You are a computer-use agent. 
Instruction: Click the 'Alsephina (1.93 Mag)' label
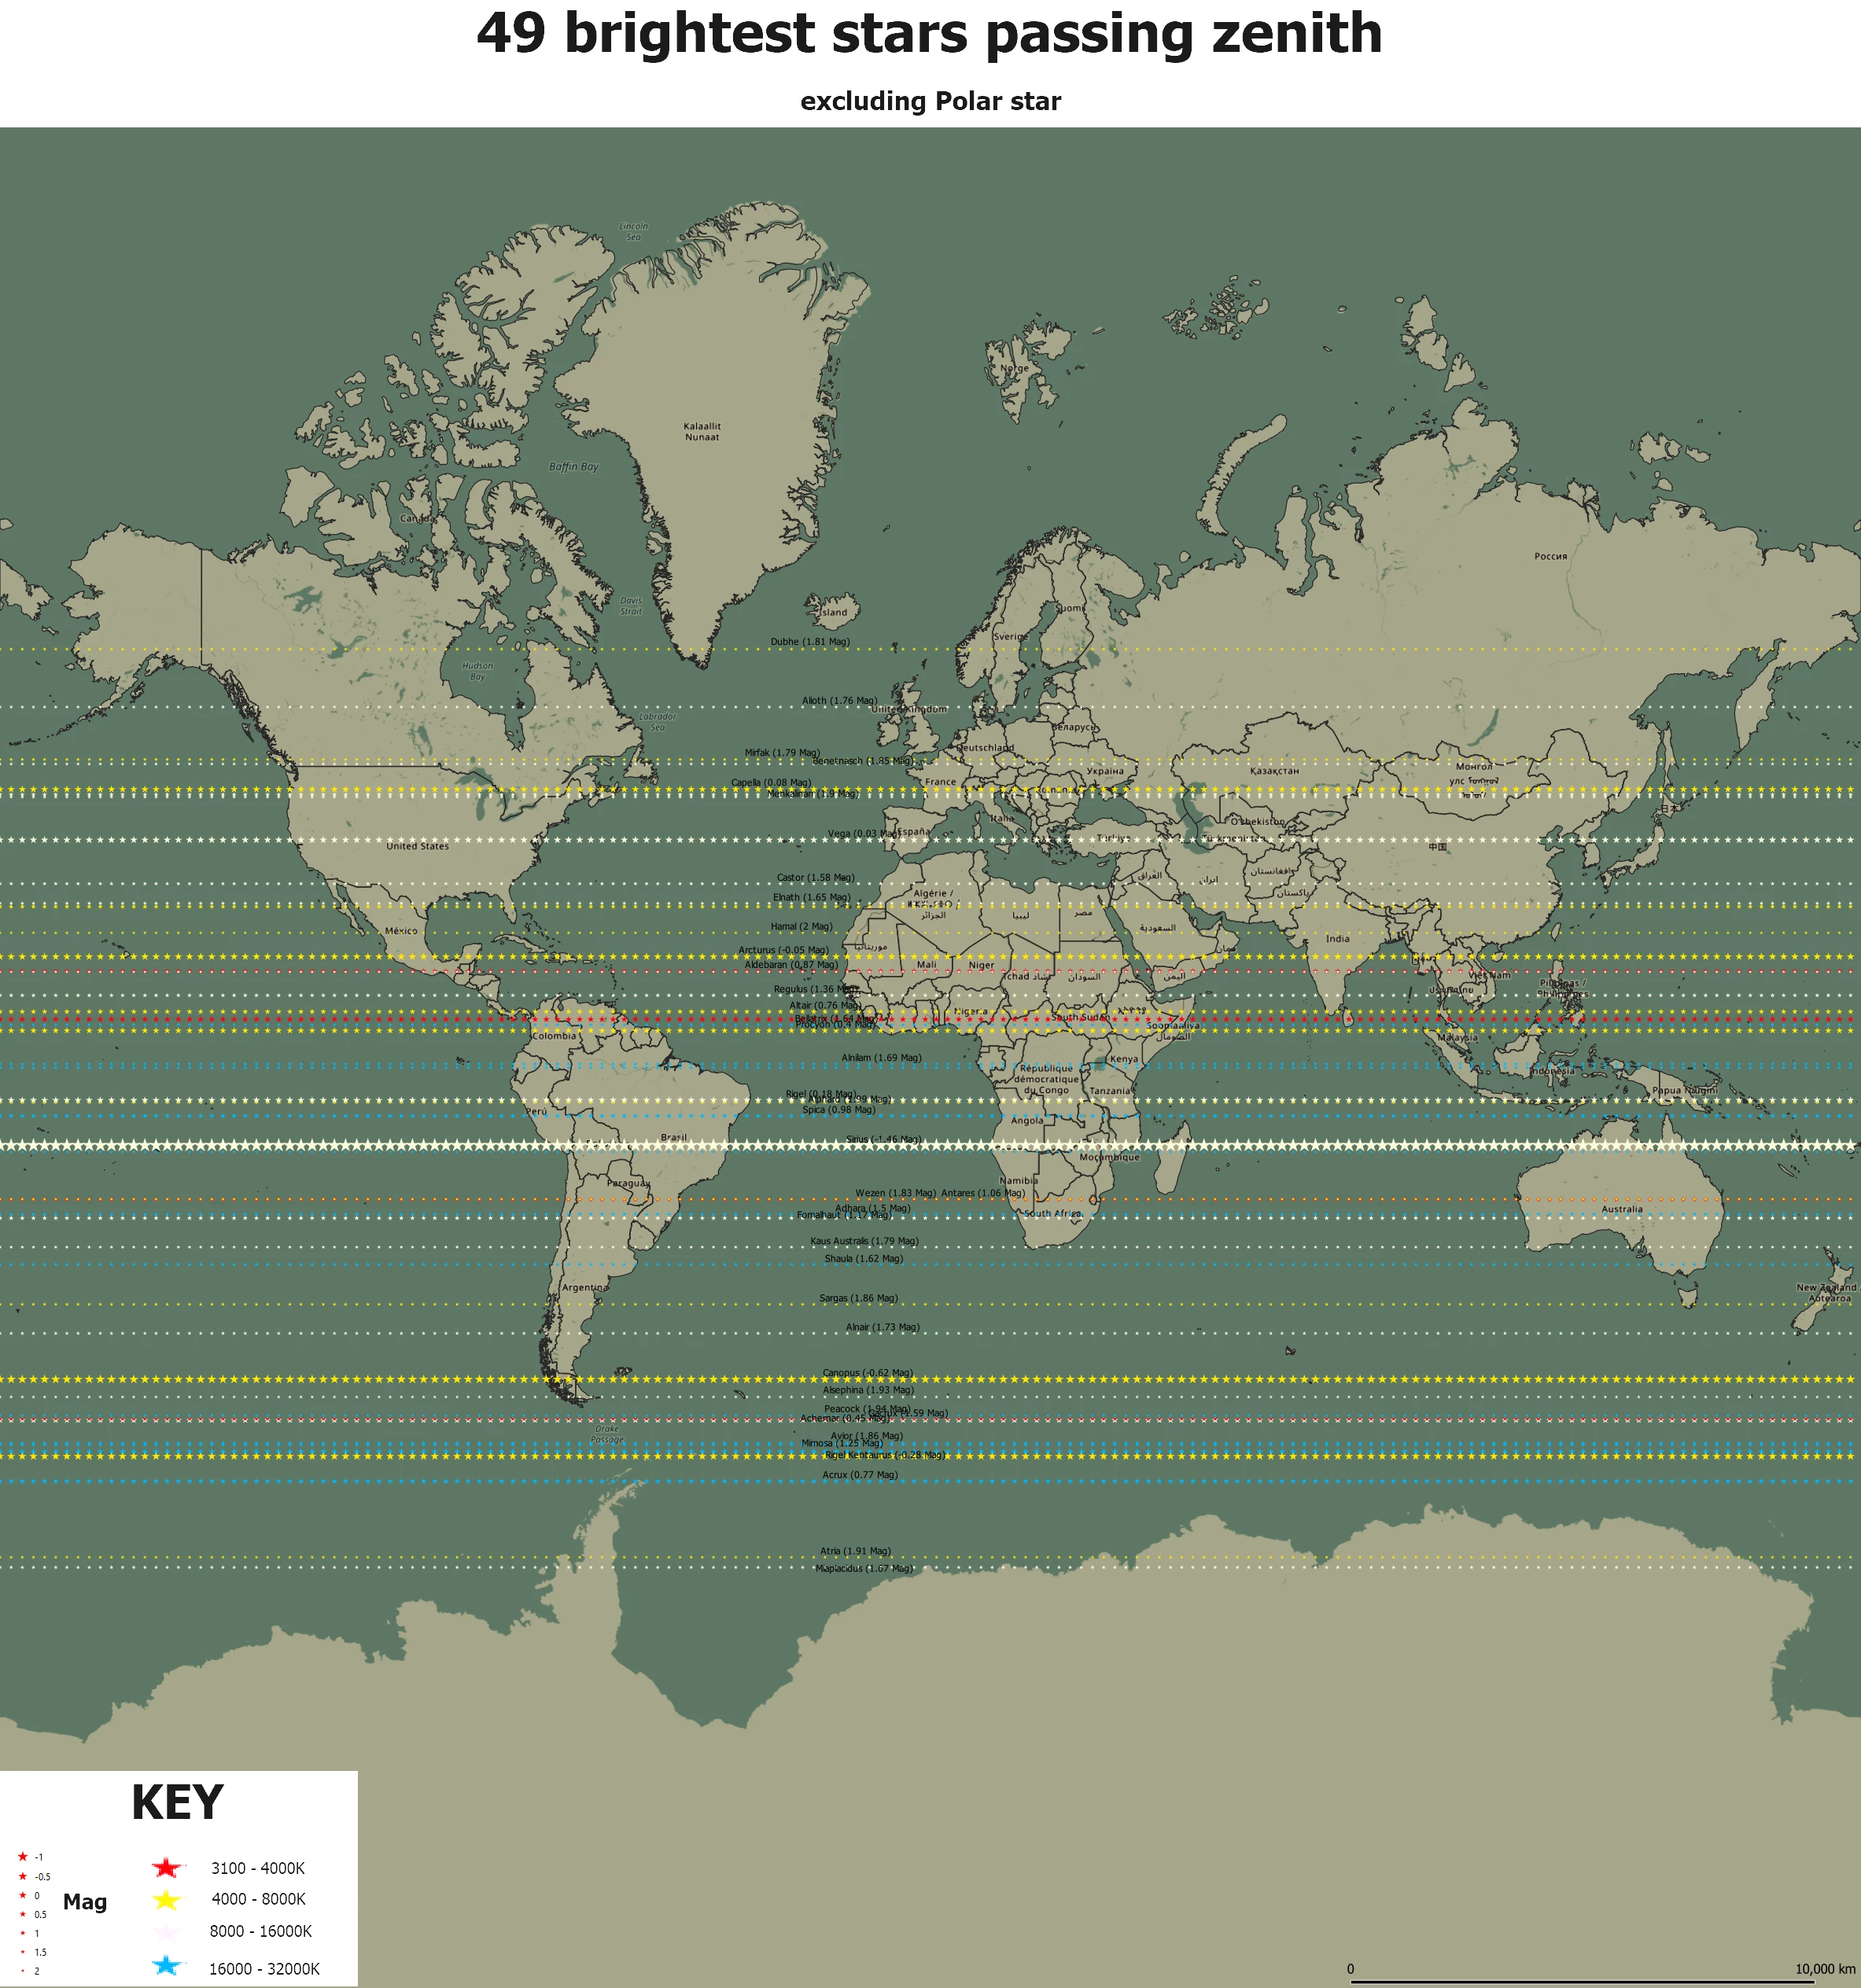pyautogui.click(x=868, y=1391)
